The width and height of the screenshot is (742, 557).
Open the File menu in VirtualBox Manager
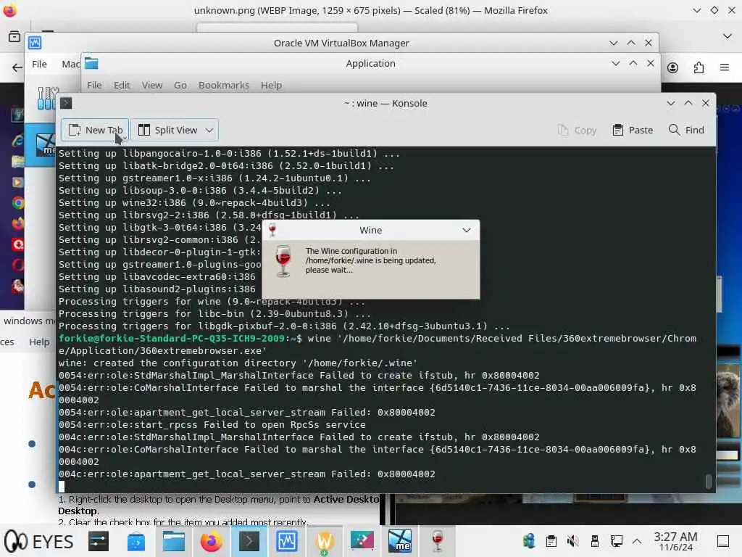click(x=39, y=64)
